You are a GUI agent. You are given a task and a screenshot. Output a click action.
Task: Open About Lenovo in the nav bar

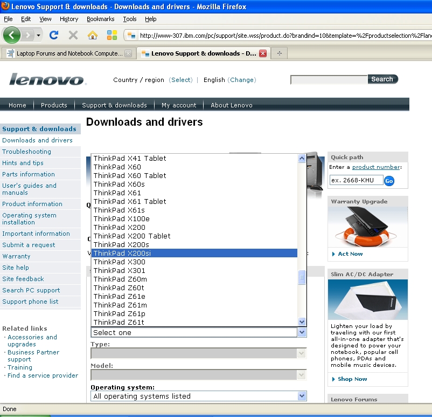tap(232, 105)
